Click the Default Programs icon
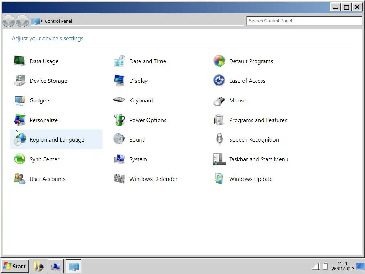This screenshot has height=274, width=365. [219, 61]
